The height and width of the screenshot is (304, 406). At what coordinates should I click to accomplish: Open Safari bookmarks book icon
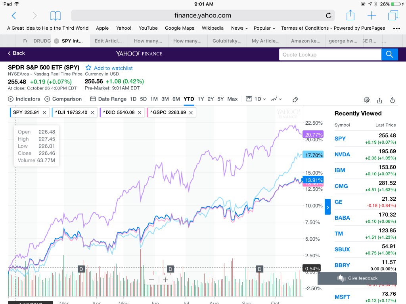click(56, 15)
